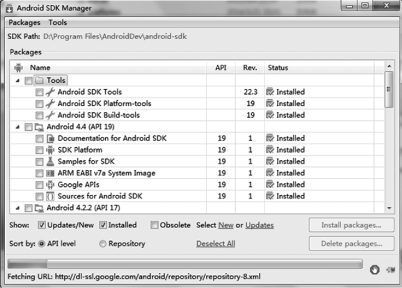
Task: Expand the Android 4.2.2 (API 17) group
Action: click(x=17, y=208)
